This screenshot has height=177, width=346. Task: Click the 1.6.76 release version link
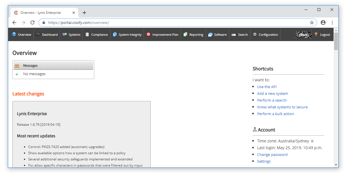tap(35, 124)
